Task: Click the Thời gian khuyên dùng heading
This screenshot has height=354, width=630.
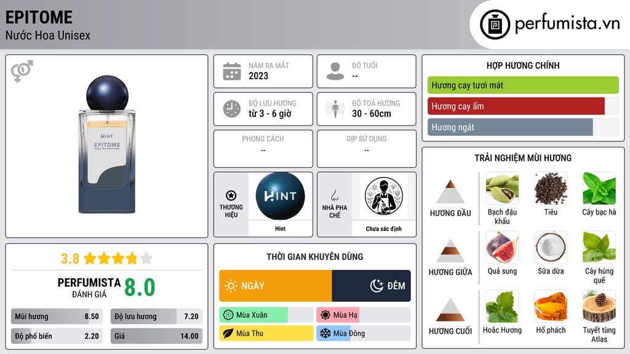Action: [x=315, y=257]
